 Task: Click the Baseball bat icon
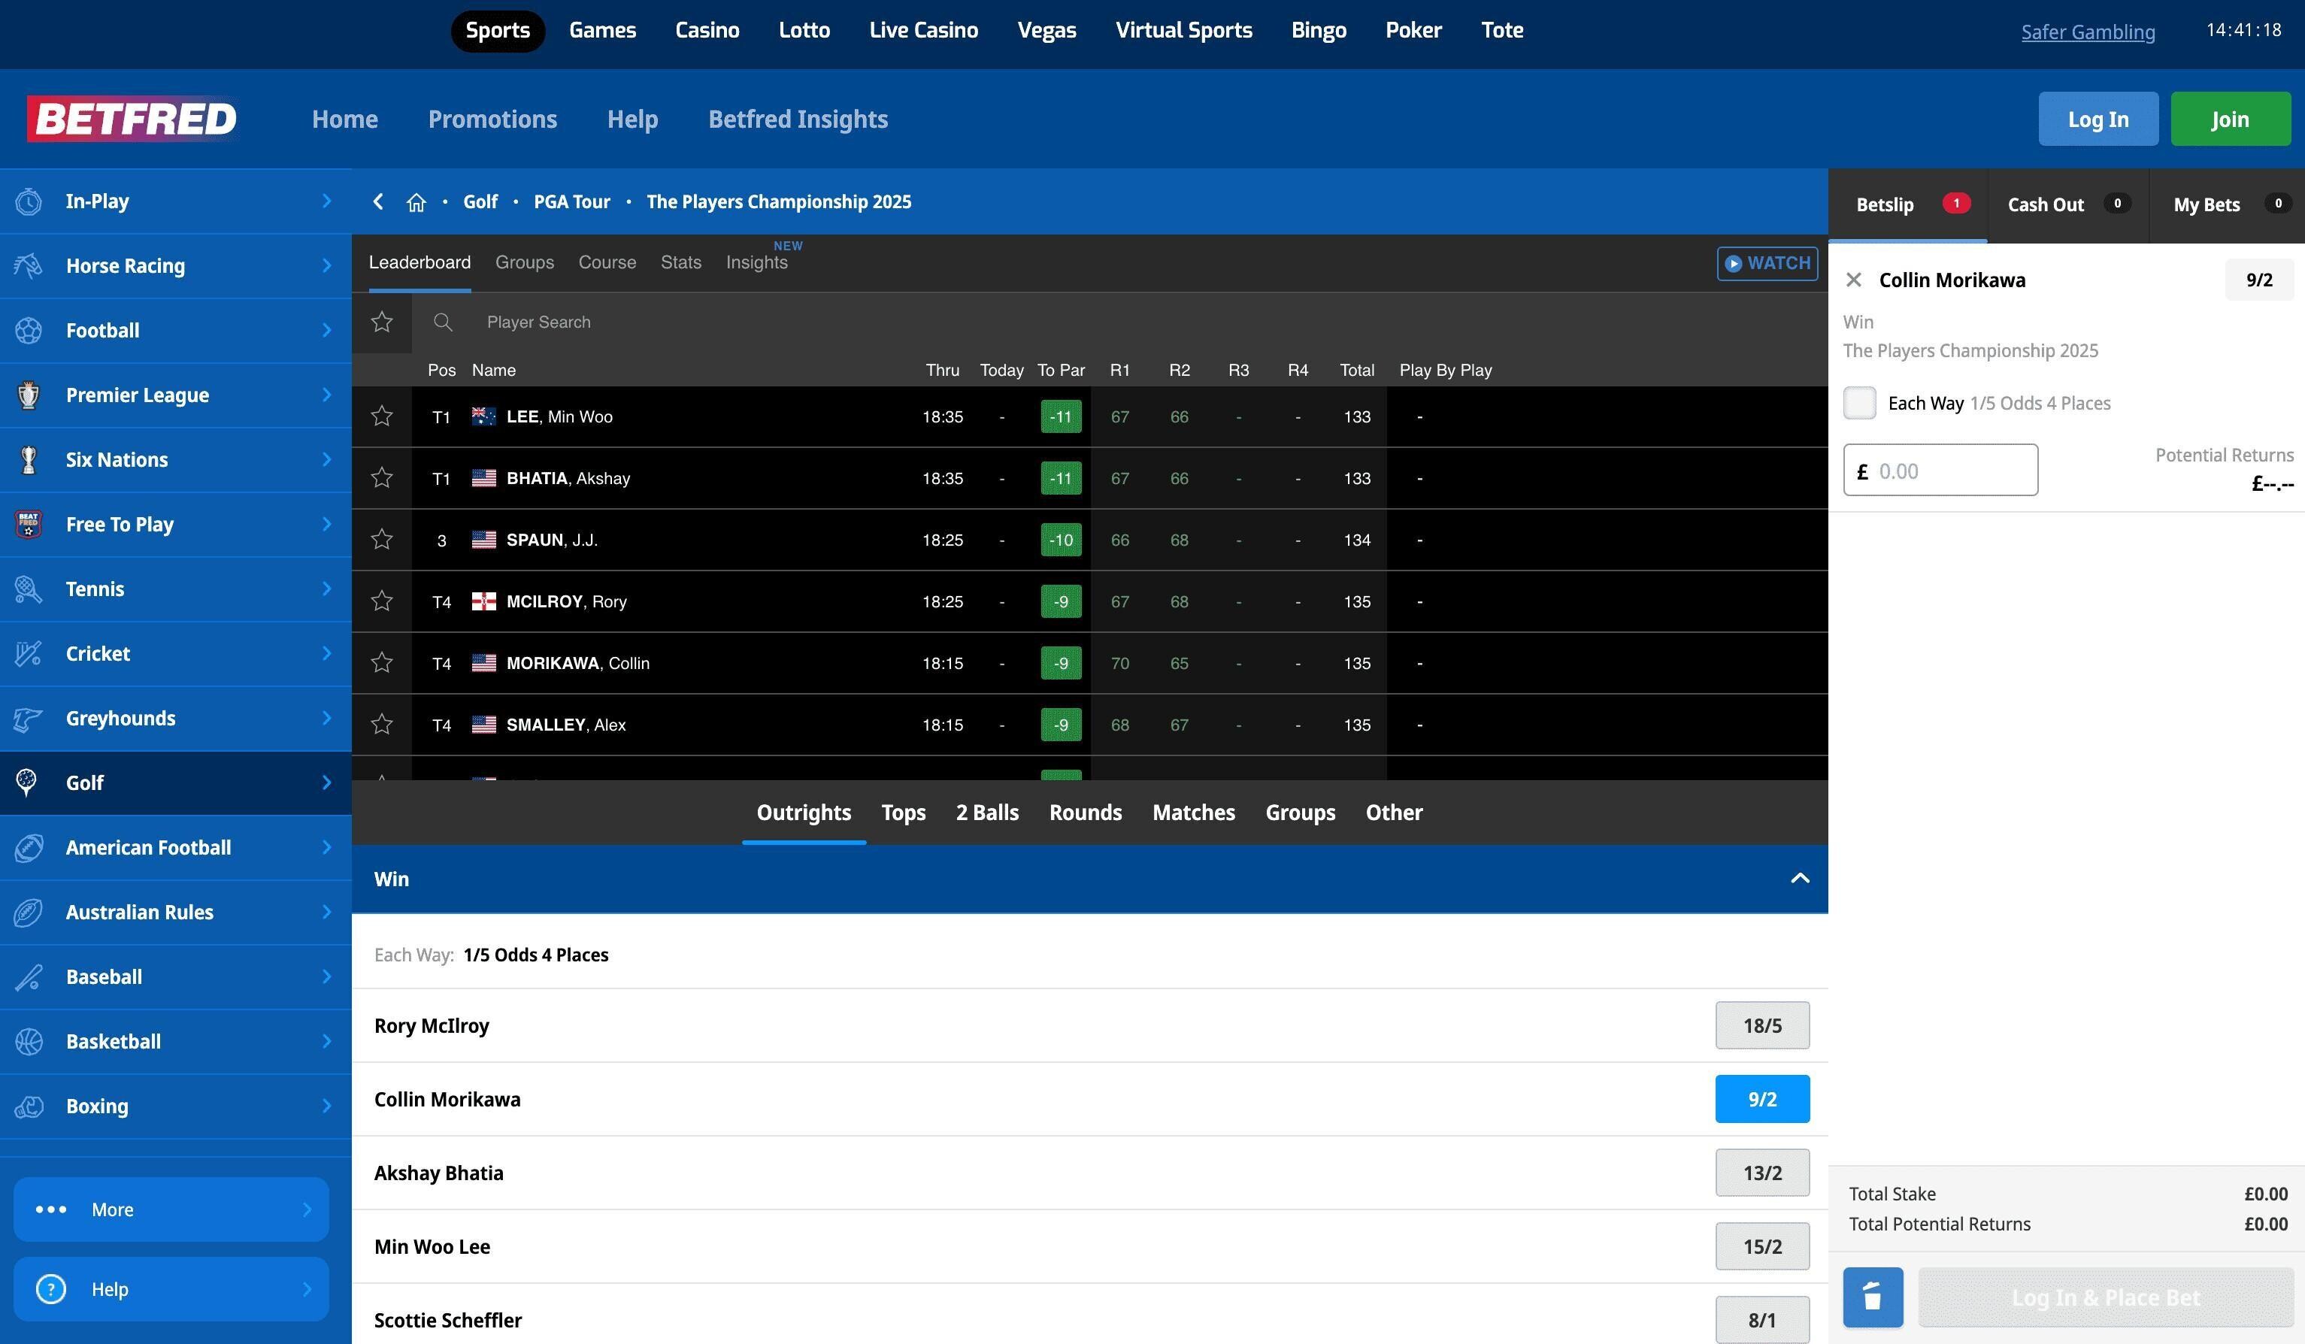click(x=29, y=977)
